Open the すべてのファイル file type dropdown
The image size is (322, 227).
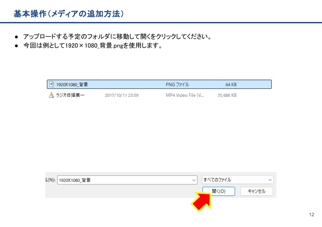click(237, 180)
